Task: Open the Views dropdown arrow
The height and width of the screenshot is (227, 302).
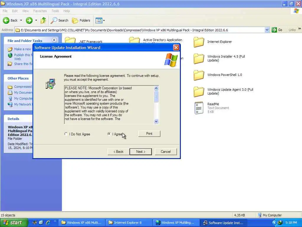Action: [104, 20]
